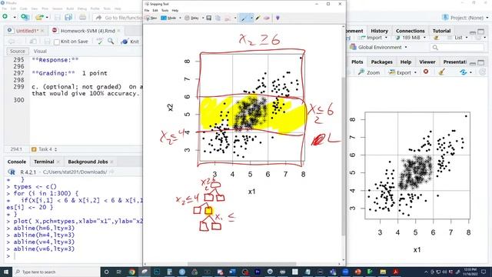
Task: Open the History tab
Action: click(379, 31)
